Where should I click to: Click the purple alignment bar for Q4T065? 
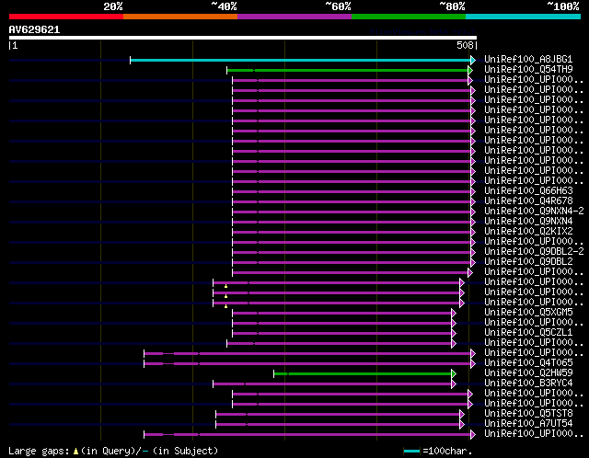coord(307,364)
